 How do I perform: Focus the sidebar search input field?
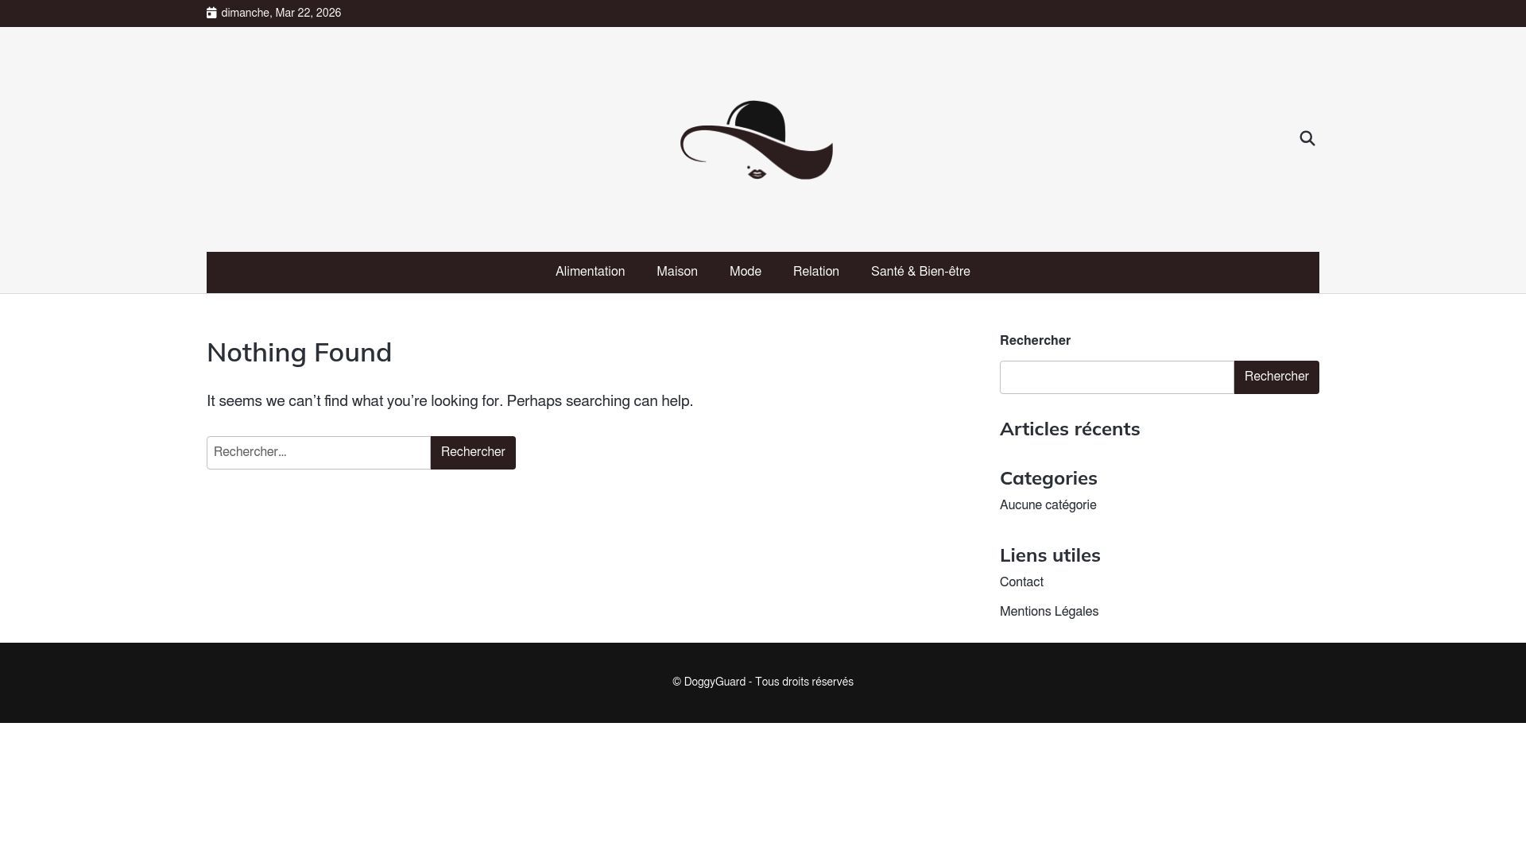[x=1117, y=377]
